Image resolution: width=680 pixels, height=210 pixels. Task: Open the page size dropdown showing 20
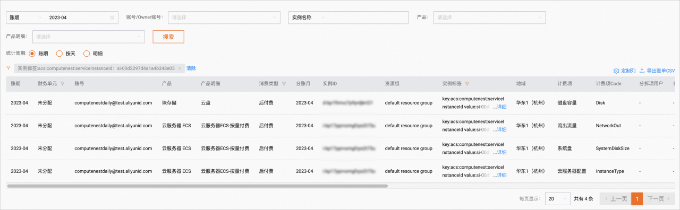click(x=558, y=199)
